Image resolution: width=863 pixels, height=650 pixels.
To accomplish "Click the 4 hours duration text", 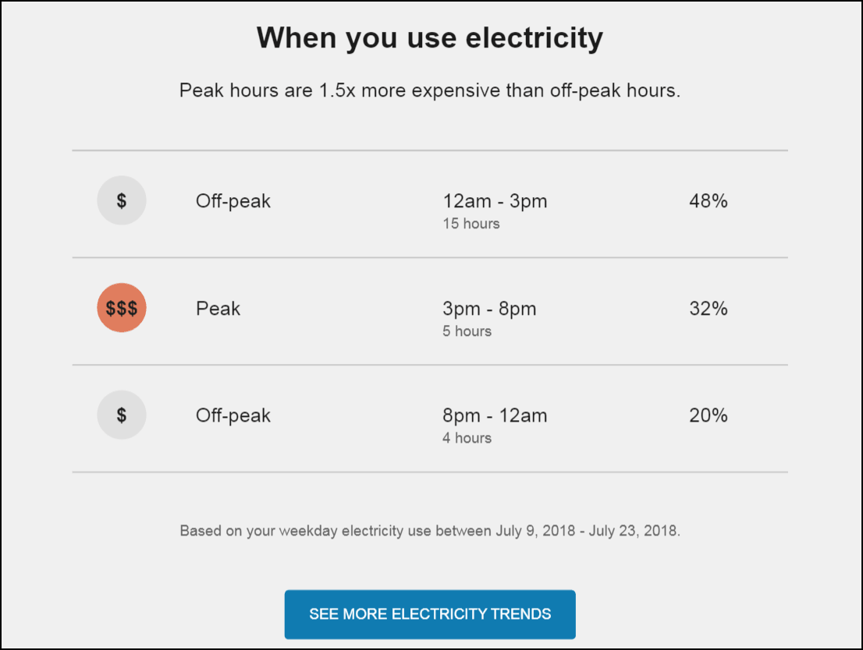I will click(x=467, y=438).
